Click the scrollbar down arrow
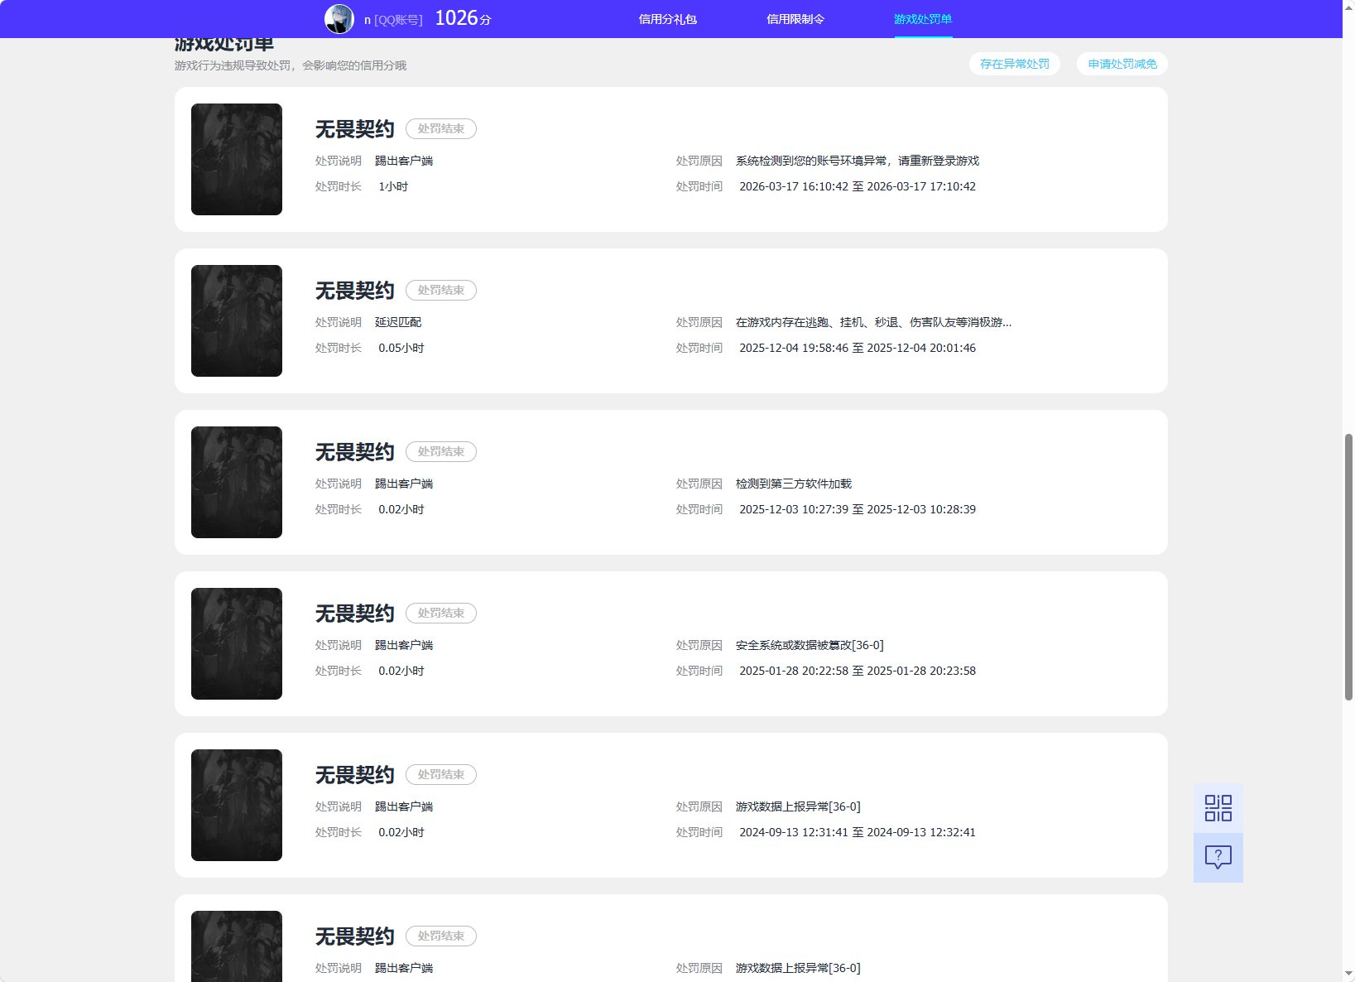The height and width of the screenshot is (982, 1355). (1348, 975)
